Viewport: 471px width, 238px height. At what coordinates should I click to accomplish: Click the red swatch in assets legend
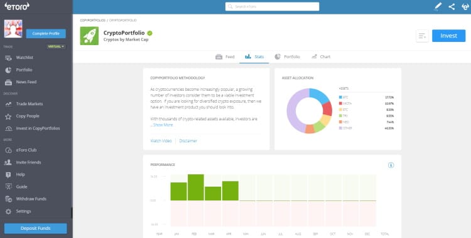click(x=340, y=103)
